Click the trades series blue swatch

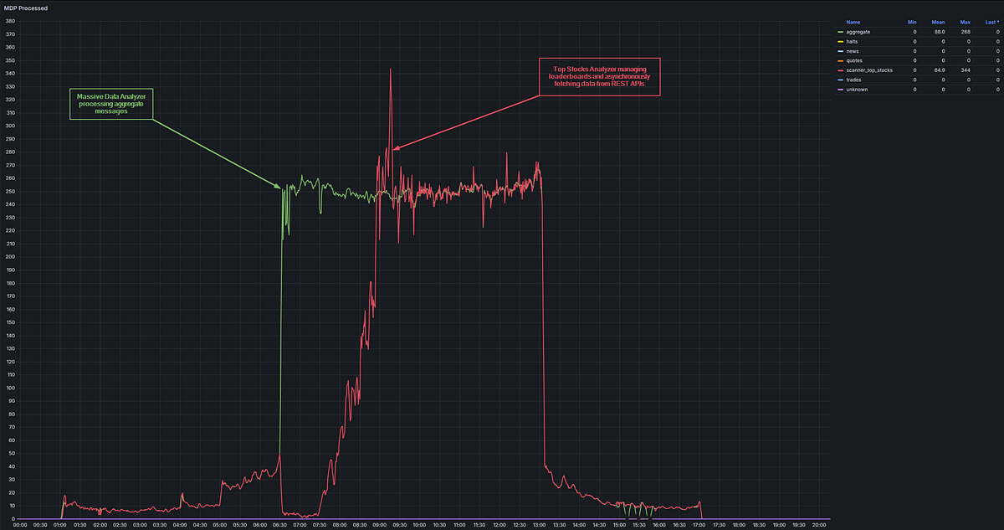[x=840, y=80]
